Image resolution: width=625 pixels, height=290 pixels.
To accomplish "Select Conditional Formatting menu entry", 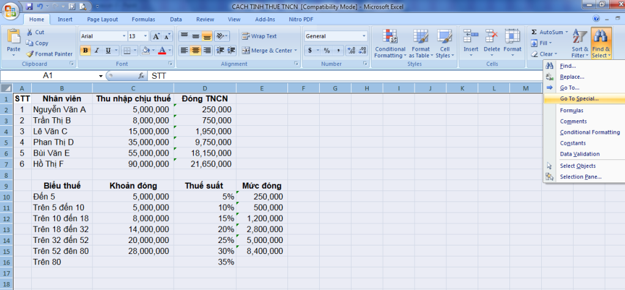I will click(584, 132).
